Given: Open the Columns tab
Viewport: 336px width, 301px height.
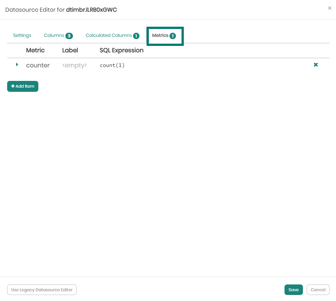Looking at the screenshot, I should pos(54,35).
